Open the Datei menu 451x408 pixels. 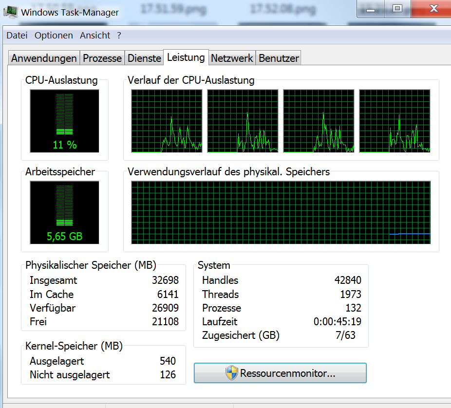17,36
